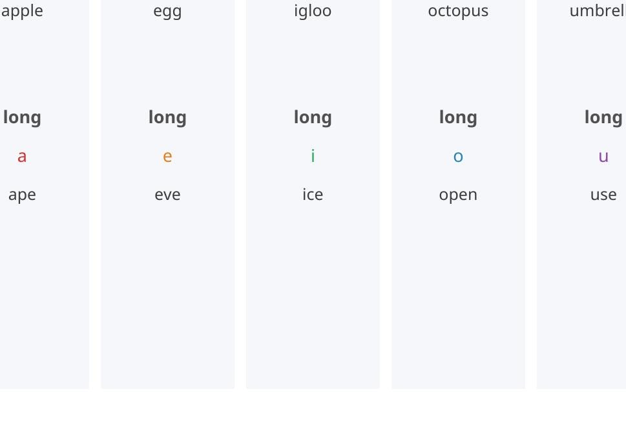This screenshot has width=626, height=447.
Task: Click the word ape
Action: 22,195
